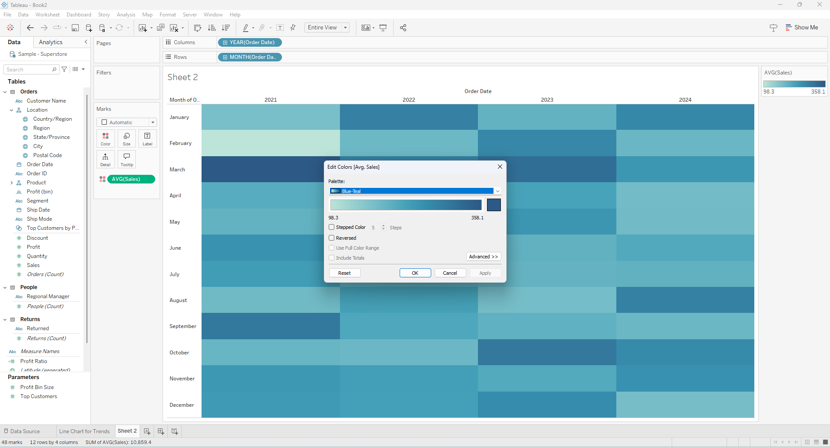Screen dimensions: 830x447
Task: Click OK in Edit Colors dialog
Action: tap(415, 273)
